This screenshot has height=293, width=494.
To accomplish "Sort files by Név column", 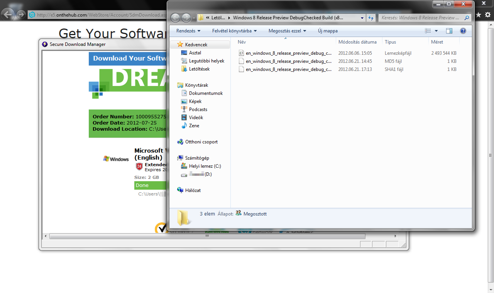I will pos(285,42).
